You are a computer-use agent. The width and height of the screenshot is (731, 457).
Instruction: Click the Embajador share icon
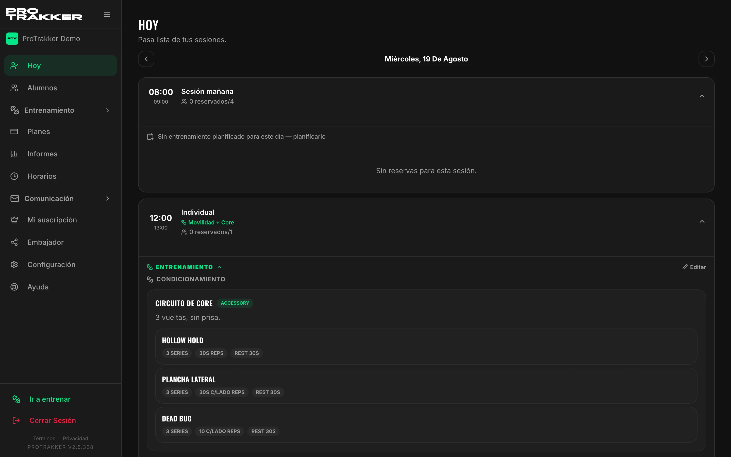click(x=14, y=242)
